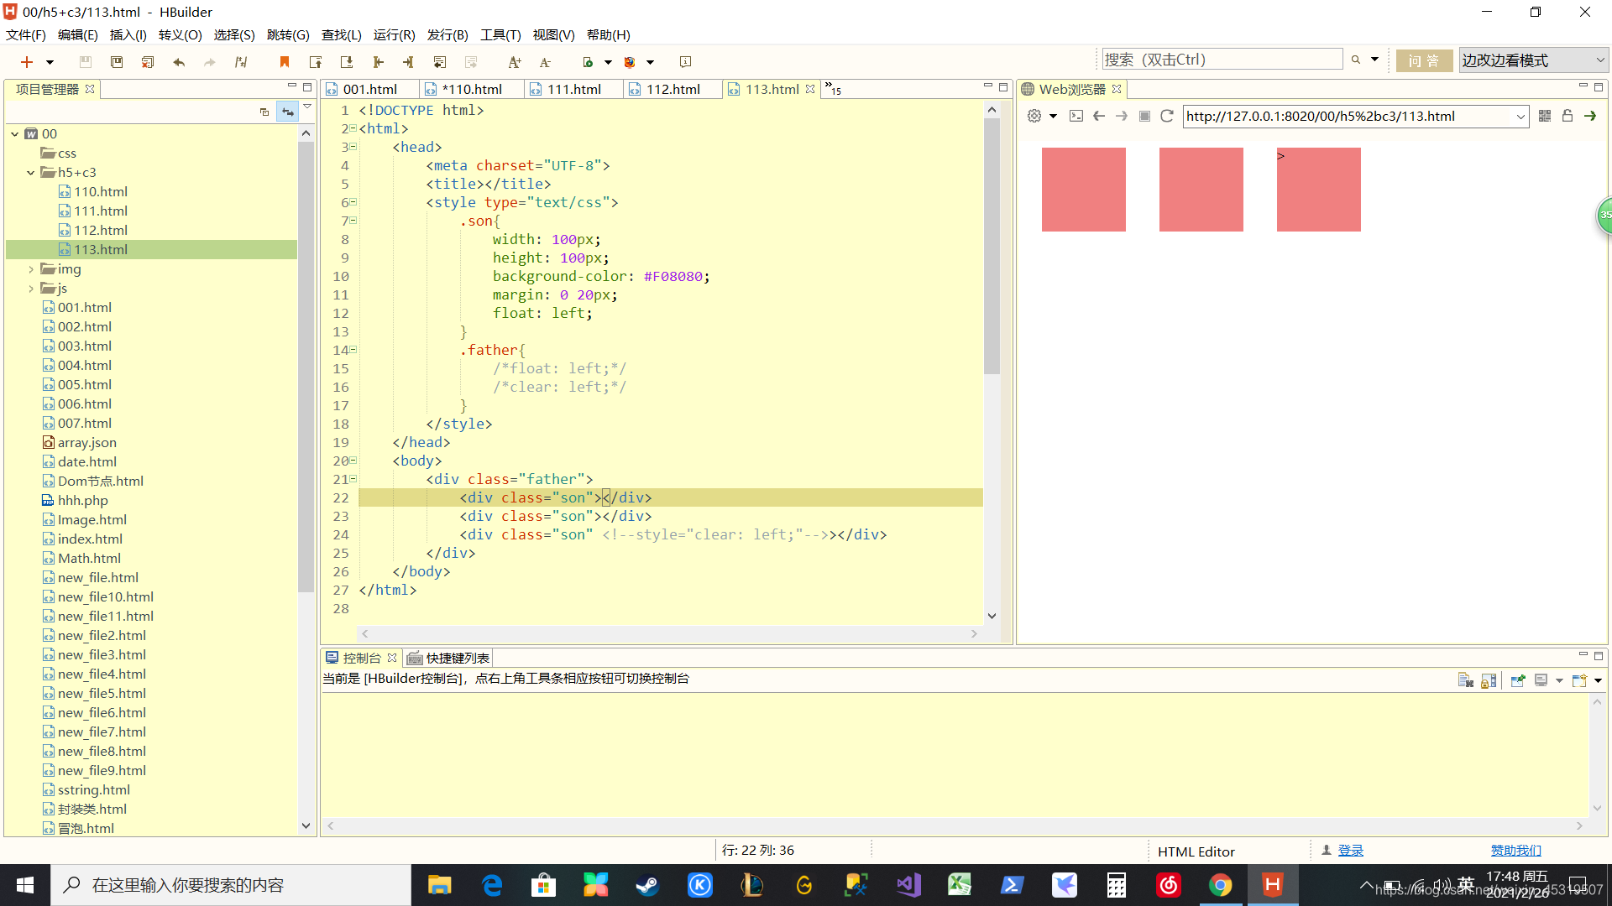Screen dimensions: 1612x906
Task: Click the first coral square in preview
Action: (x=1083, y=190)
